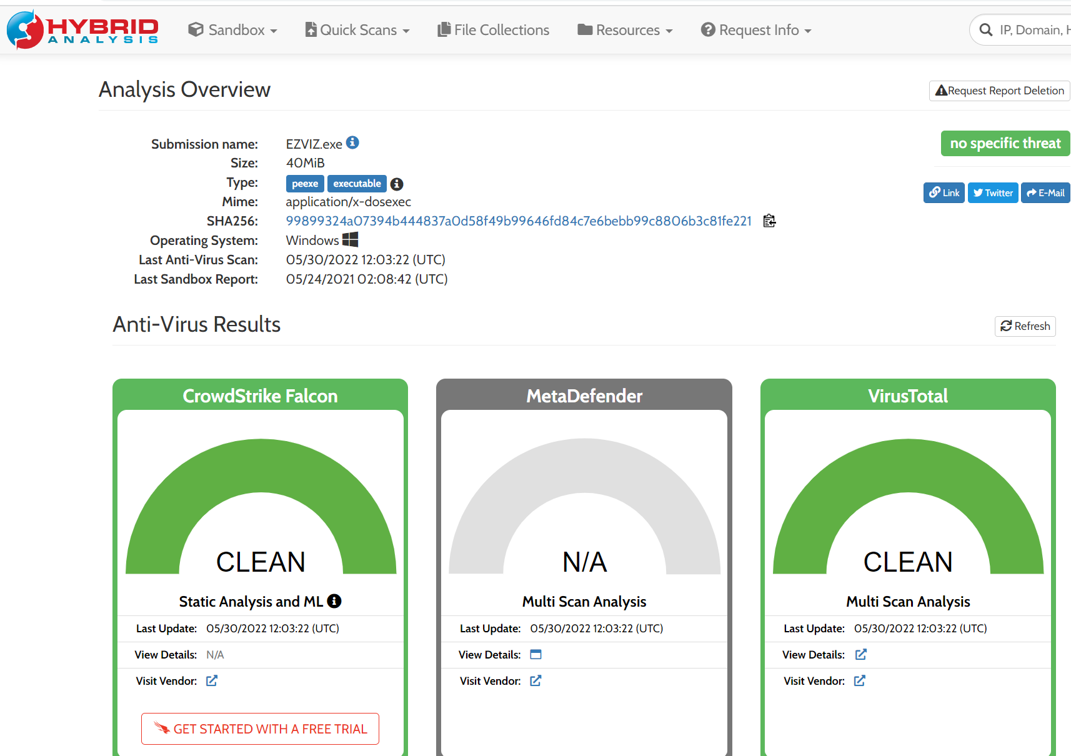Select the 40MiB size value
The height and width of the screenshot is (756, 1071).
pos(306,163)
